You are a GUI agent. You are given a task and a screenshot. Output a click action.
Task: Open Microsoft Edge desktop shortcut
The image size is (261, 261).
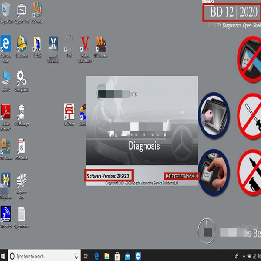point(6,49)
